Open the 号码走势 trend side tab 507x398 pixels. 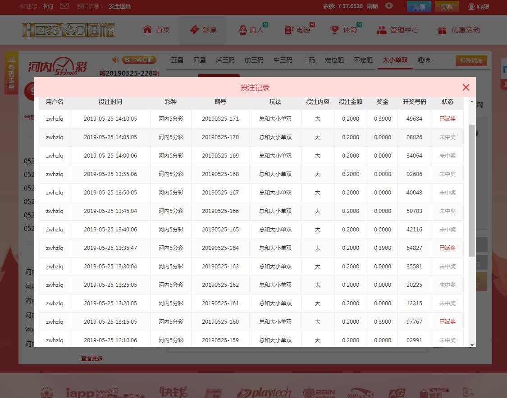[11, 73]
